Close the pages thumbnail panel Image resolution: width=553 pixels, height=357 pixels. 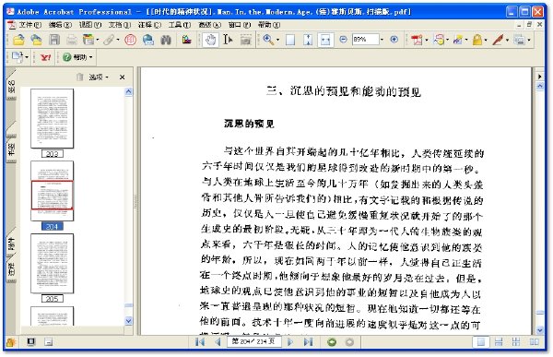122,77
